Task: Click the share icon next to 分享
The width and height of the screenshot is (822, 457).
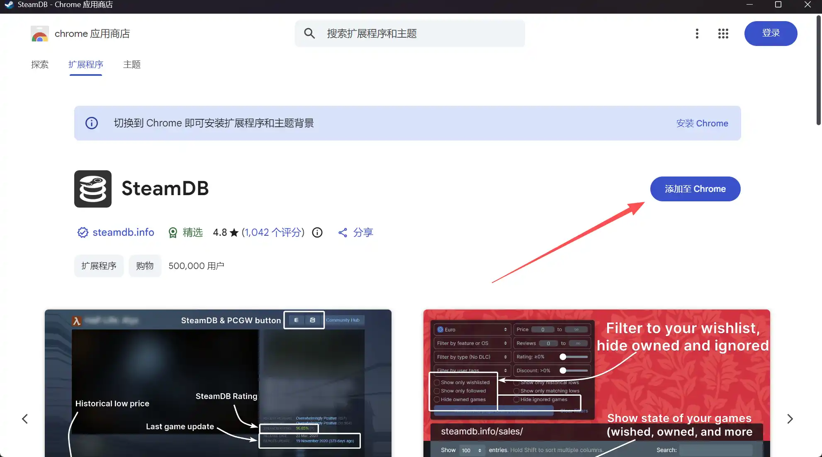Action: coord(343,232)
